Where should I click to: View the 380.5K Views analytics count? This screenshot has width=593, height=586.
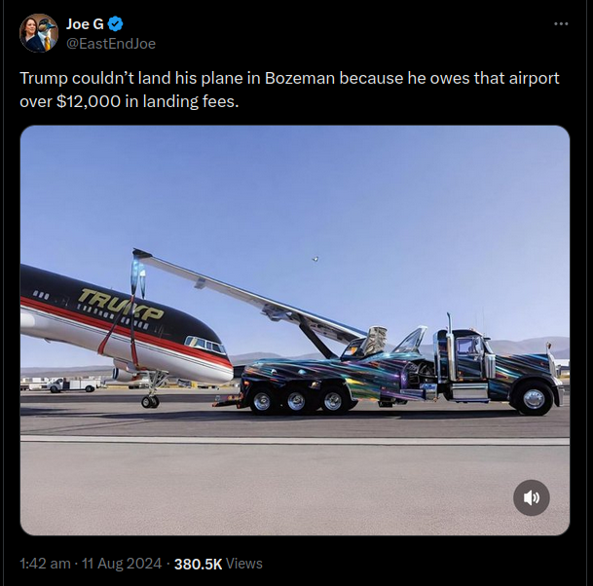pyautogui.click(x=218, y=564)
